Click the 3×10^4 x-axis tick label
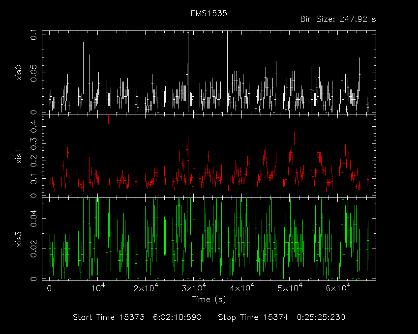The image size is (418, 334). point(194,288)
